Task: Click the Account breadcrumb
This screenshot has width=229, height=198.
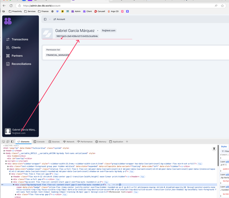Action: tap(60, 19)
